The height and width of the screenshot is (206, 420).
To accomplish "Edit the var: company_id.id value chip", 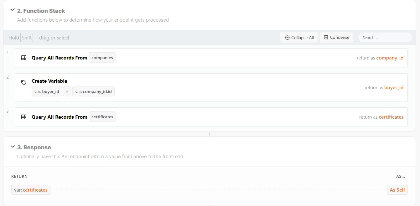I will [x=93, y=91].
